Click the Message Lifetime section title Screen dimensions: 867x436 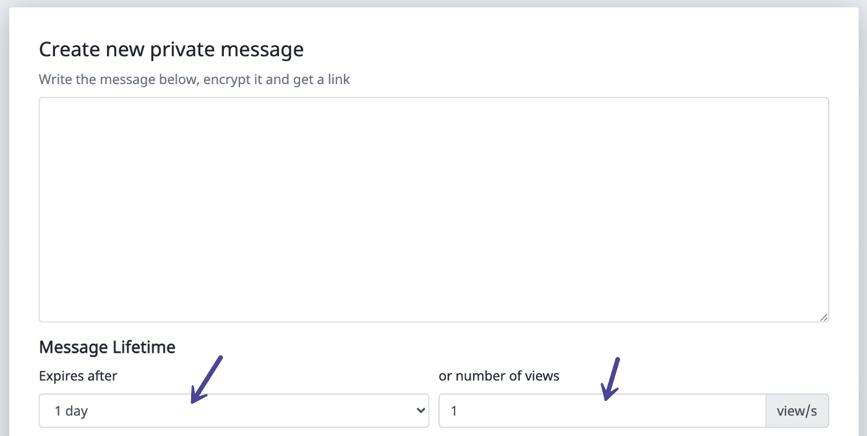pos(107,347)
